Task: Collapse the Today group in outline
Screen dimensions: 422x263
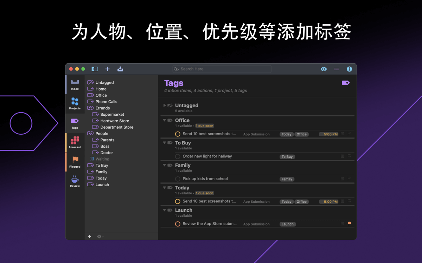Action: [164, 188]
